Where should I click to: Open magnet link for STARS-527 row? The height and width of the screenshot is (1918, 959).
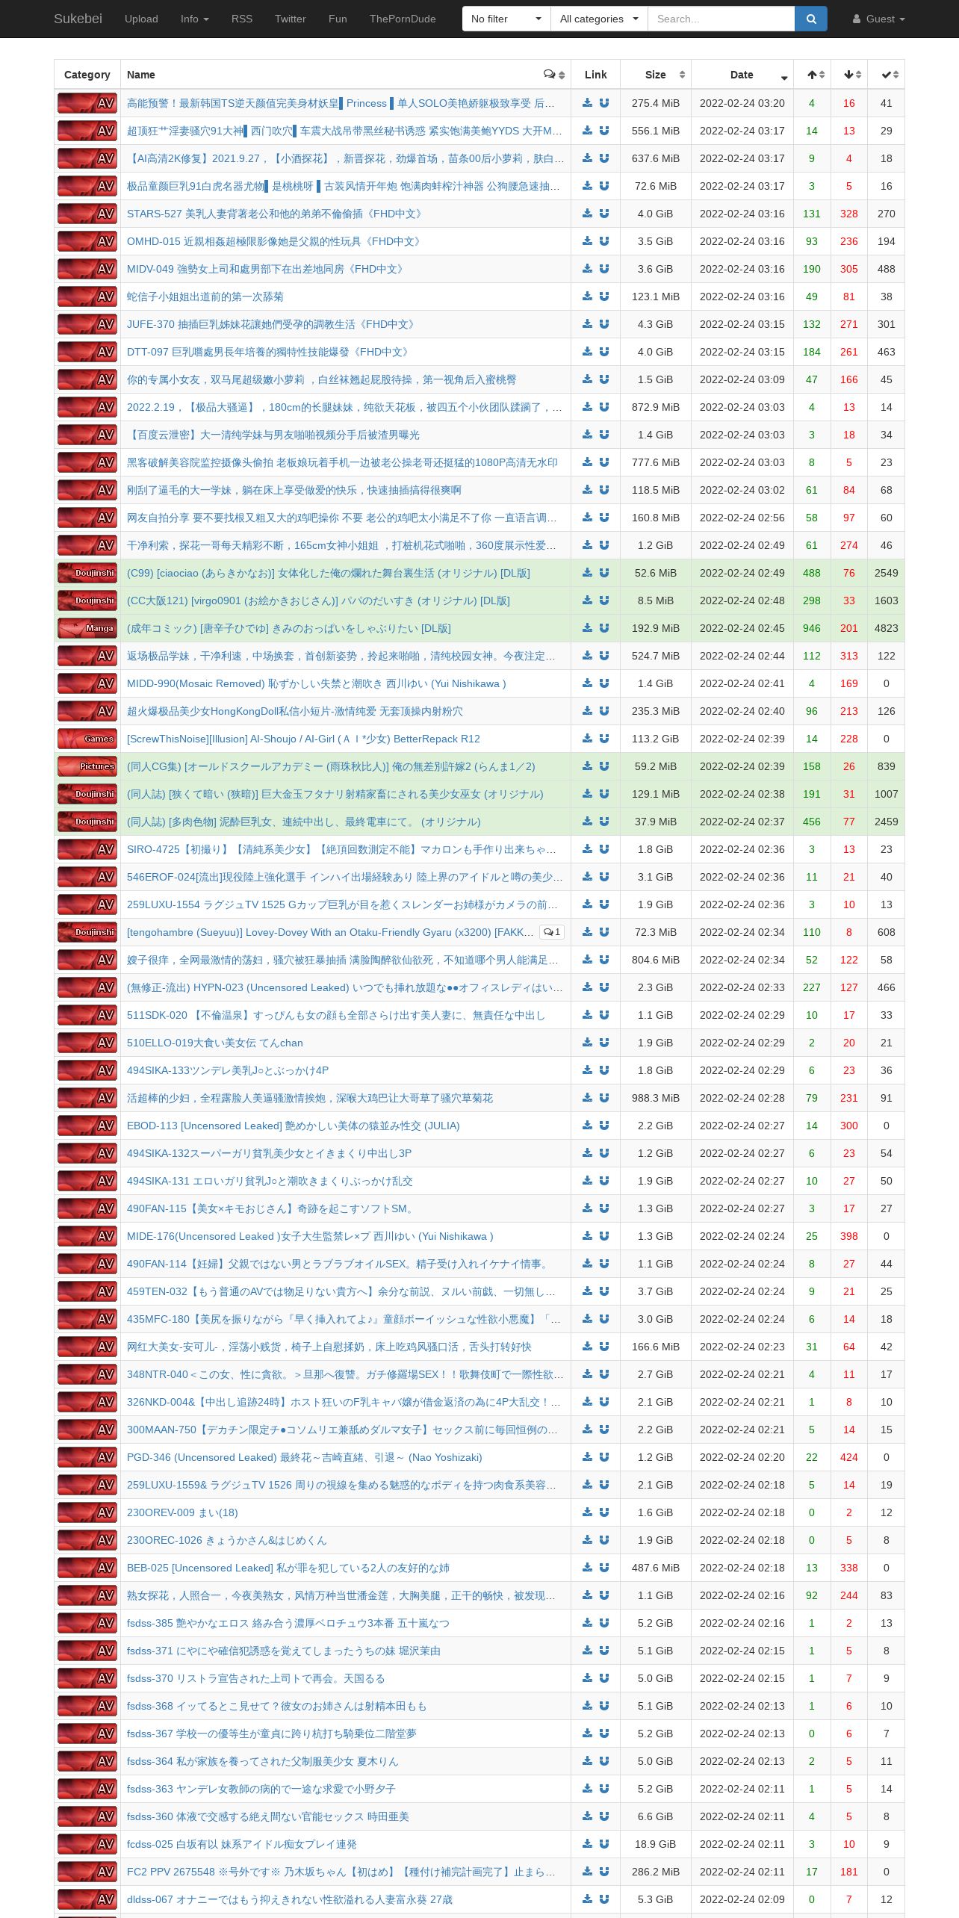click(604, 214)
